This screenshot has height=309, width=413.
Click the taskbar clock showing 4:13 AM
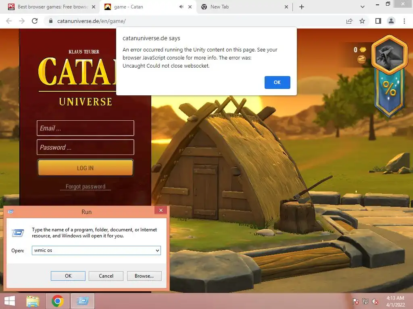coord(395,301)
